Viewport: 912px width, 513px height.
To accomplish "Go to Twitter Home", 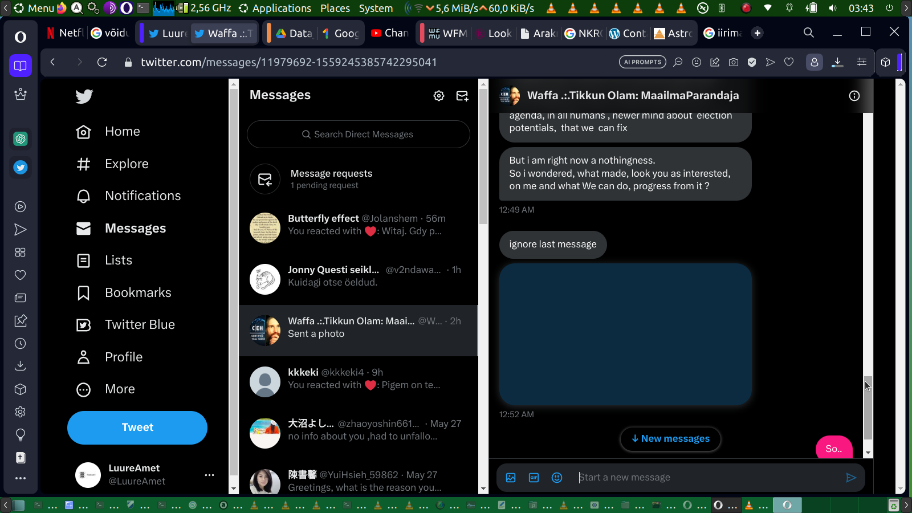I will pyautogui.click(x=108, y=132).
